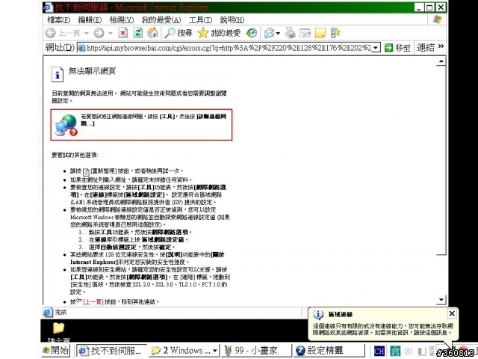Screen dimensions: 478x359
Task: Click the 開始 Start button
Action: [x=56, y=351]
